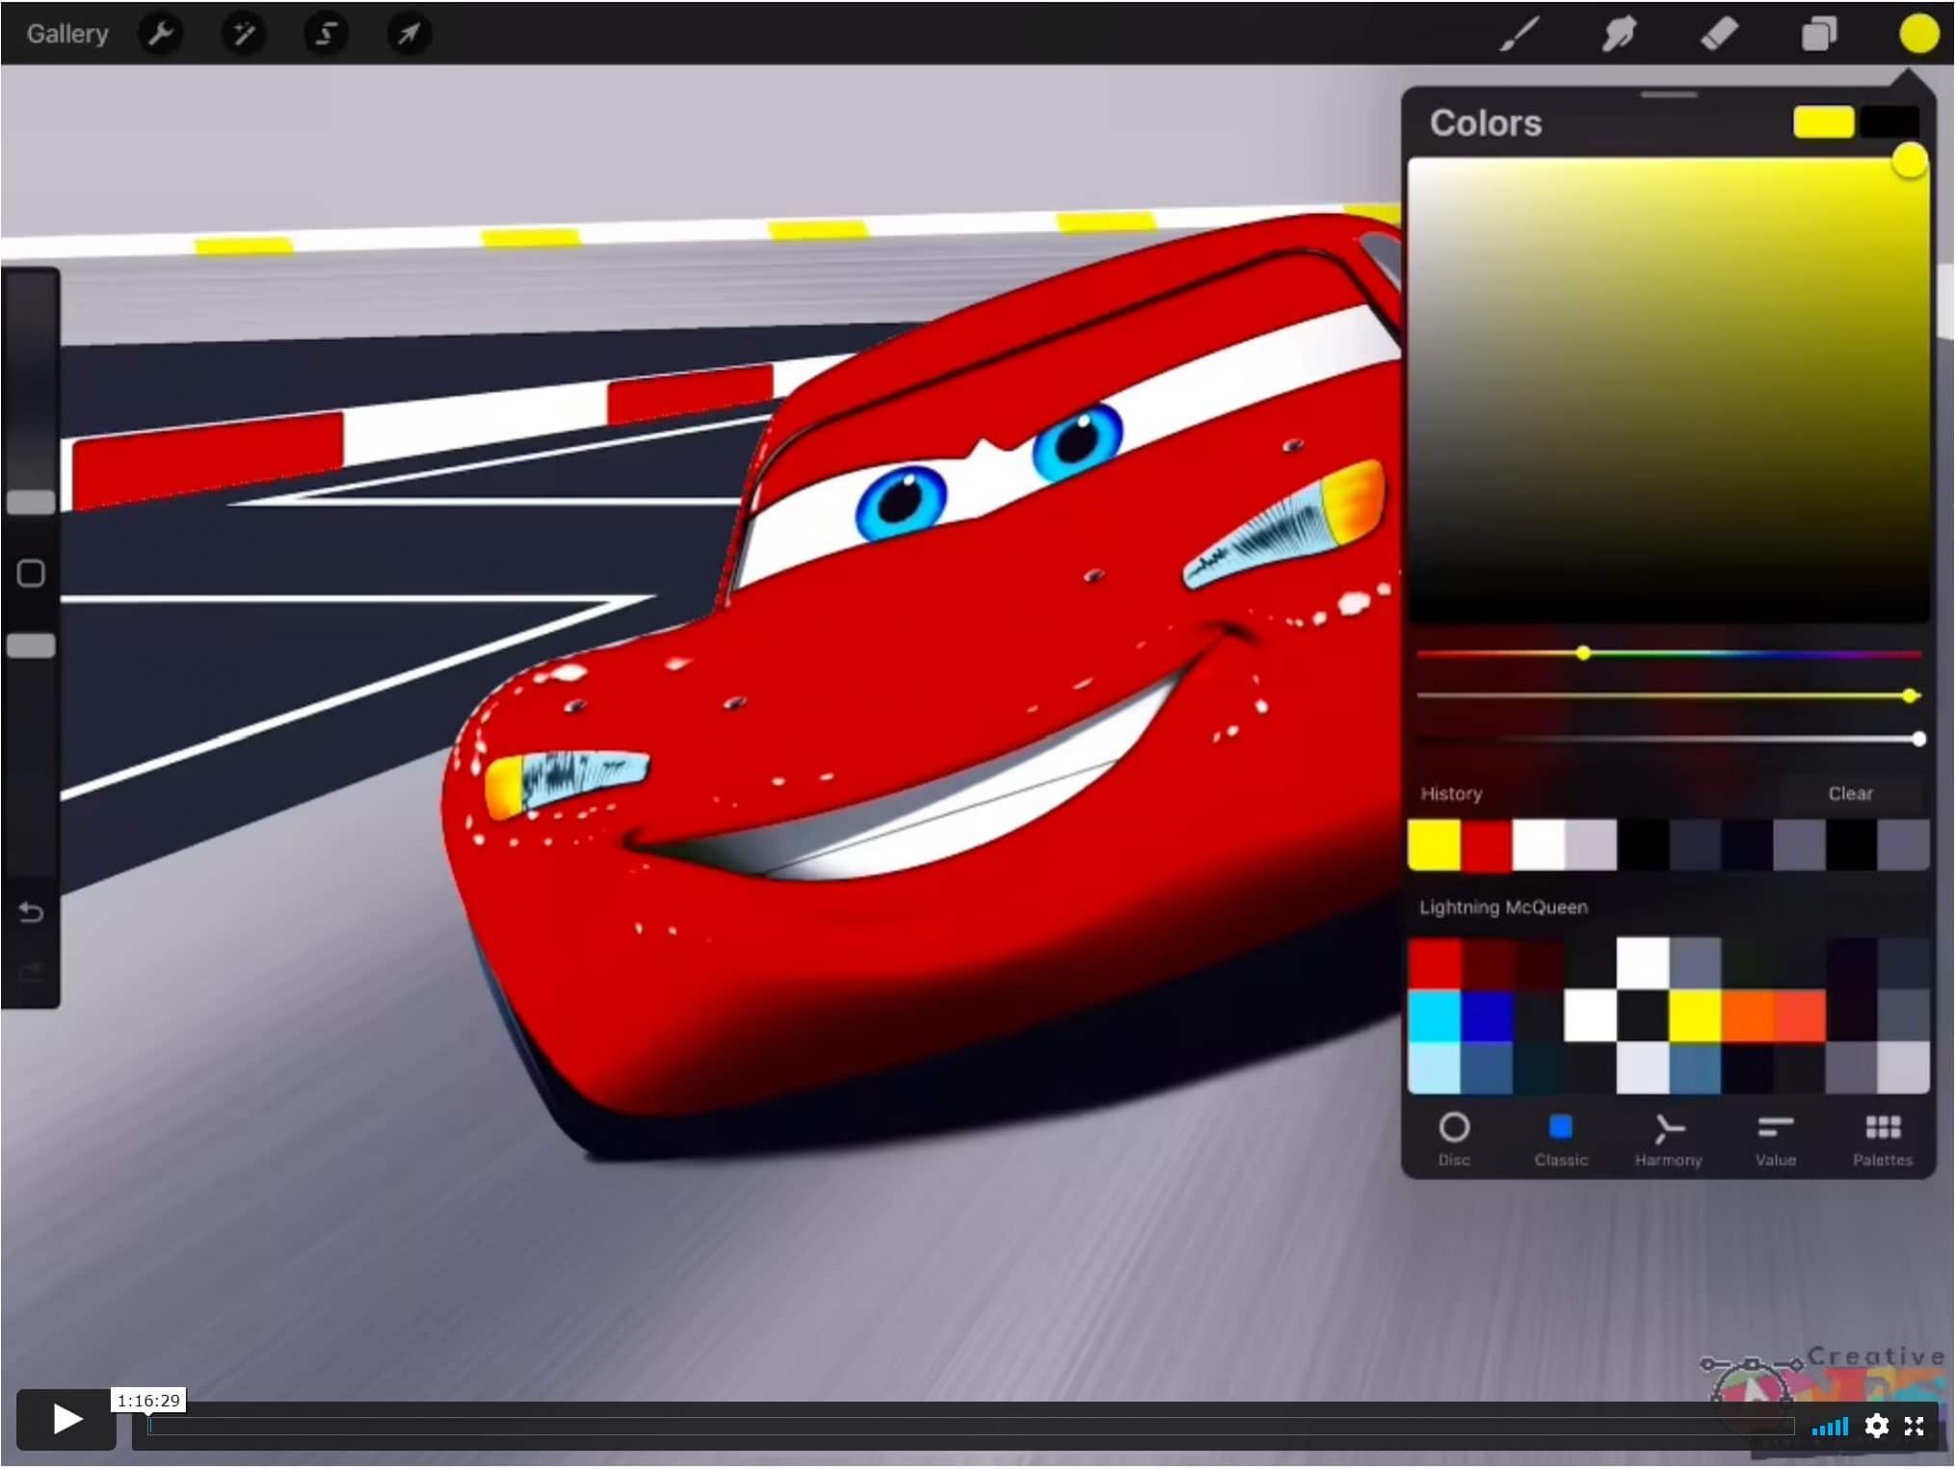Open the Layers panel icon
This screenshot has height=1469, width=1955.
point(1819,35)
